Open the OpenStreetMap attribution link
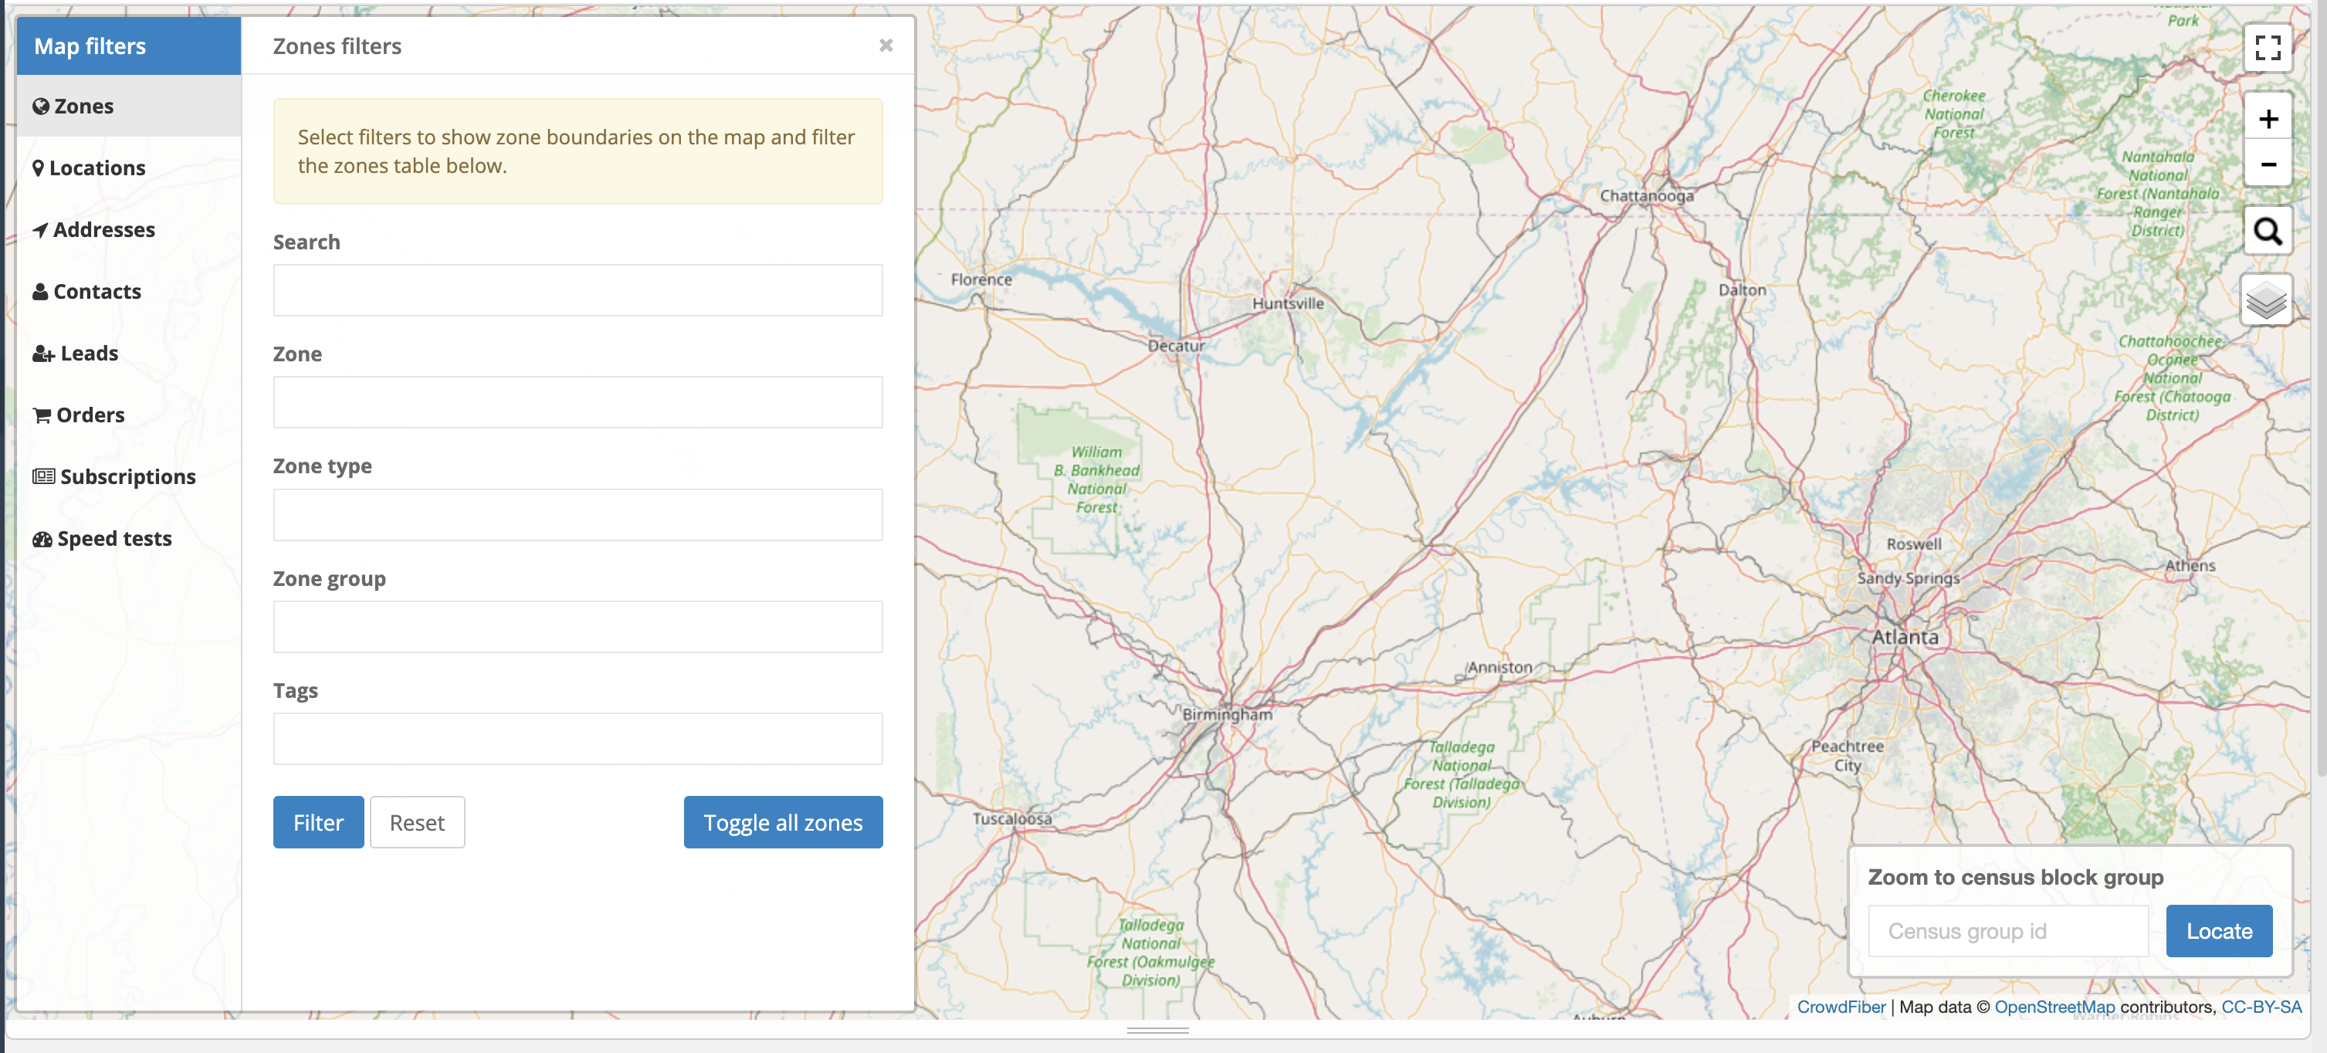This screenshot has width=2327, height=1053. pyautogui.click(x=2054, y=1007)
